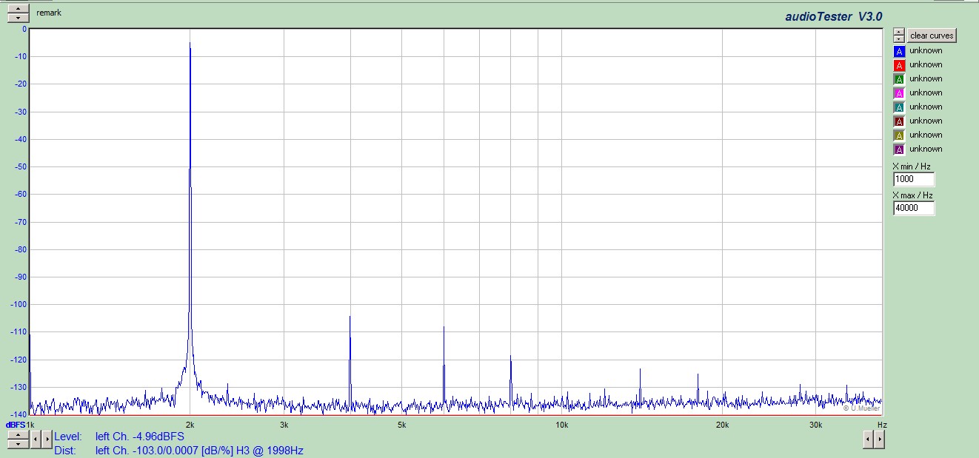Click the unknown label beside magenta curve

(926, 92)
